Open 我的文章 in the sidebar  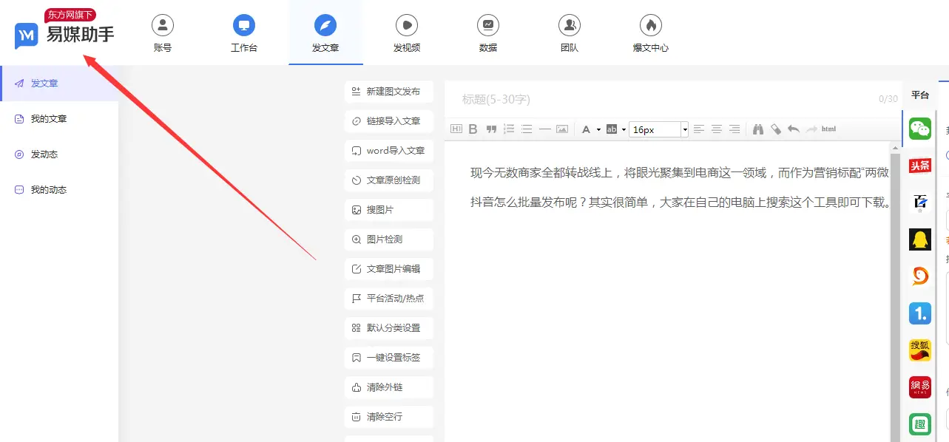coord(59,119)
